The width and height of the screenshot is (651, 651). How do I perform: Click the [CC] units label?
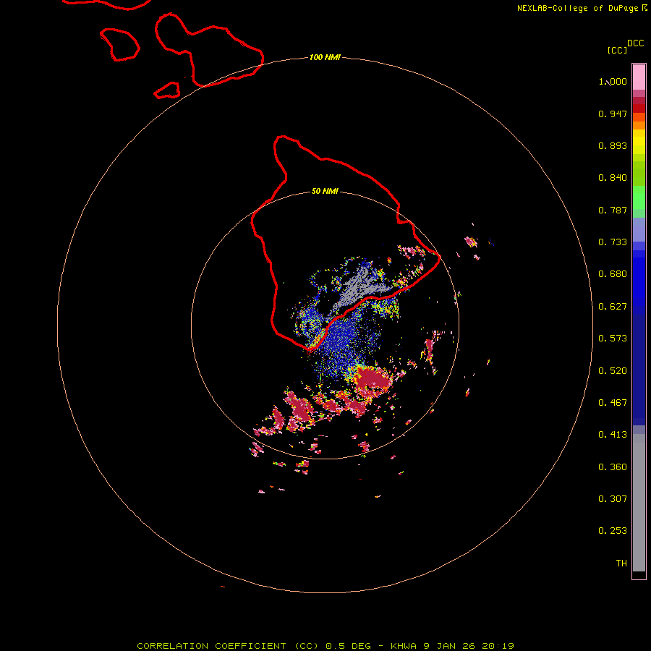tap(617, 50)
